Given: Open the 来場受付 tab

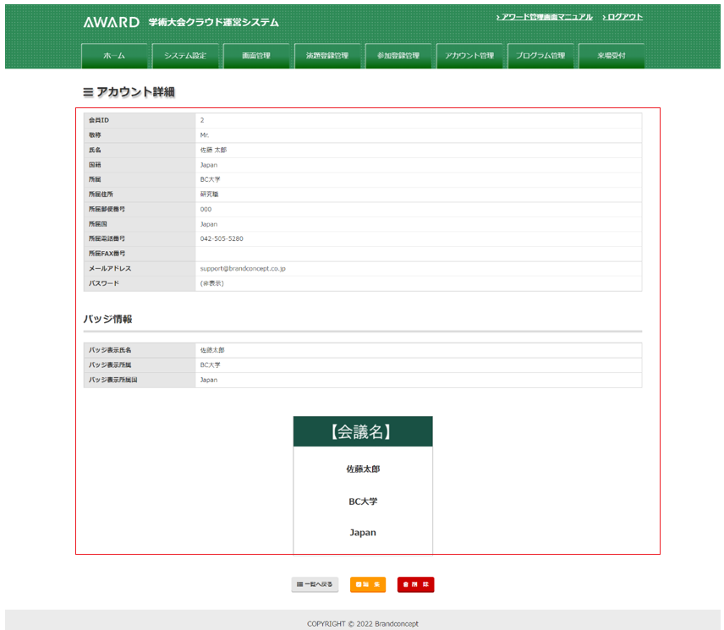Looking at the screenshot, I should pyautogui.click(x=612, y=56).
